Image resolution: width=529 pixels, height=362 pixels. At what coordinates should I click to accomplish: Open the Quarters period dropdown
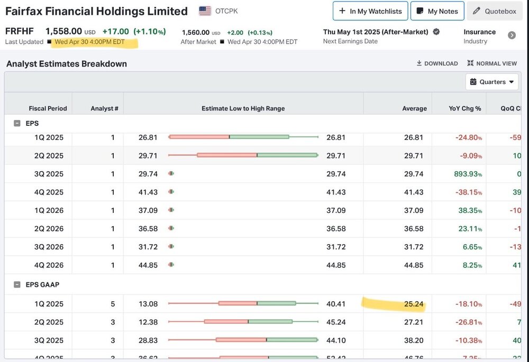[492, 82]
